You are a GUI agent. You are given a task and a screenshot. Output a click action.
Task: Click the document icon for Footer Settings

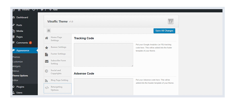pyautogui.click(x=46, y=54)
